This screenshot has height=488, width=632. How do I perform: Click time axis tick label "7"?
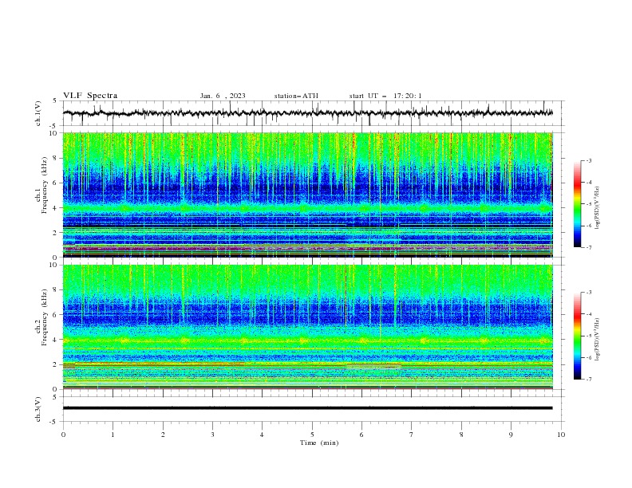412,435
